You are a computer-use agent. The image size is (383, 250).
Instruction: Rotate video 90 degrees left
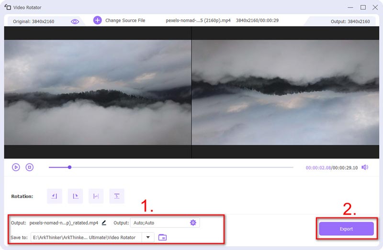(x=55, y=196)
